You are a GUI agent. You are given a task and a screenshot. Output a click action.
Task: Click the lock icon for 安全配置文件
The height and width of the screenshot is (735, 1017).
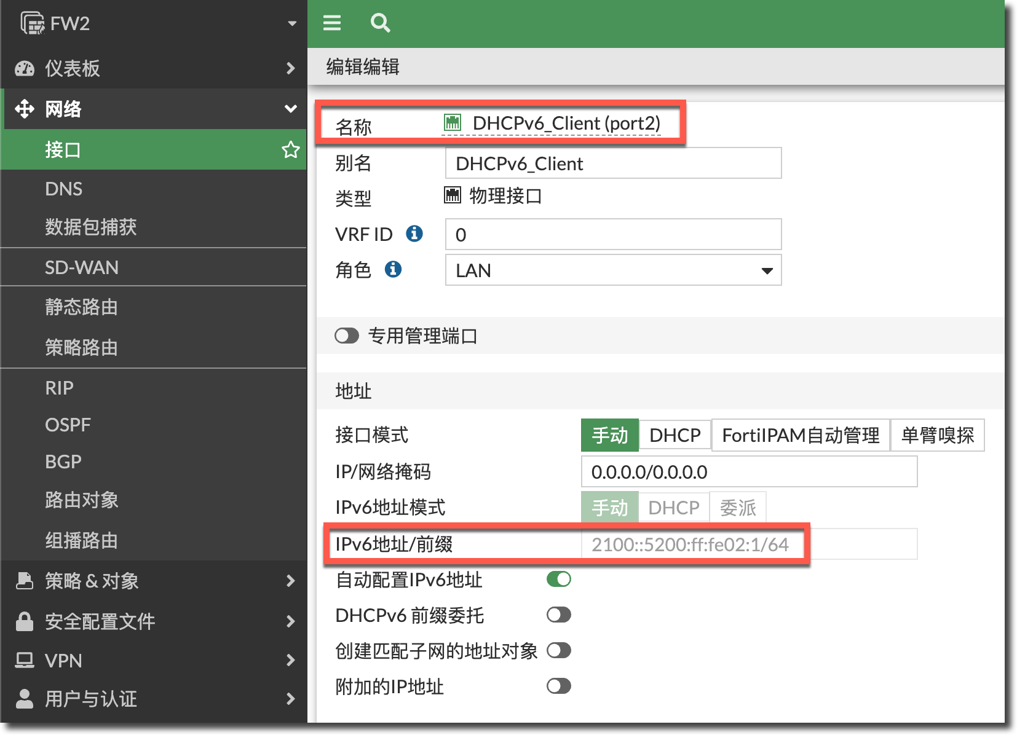(x=25, y=621)
